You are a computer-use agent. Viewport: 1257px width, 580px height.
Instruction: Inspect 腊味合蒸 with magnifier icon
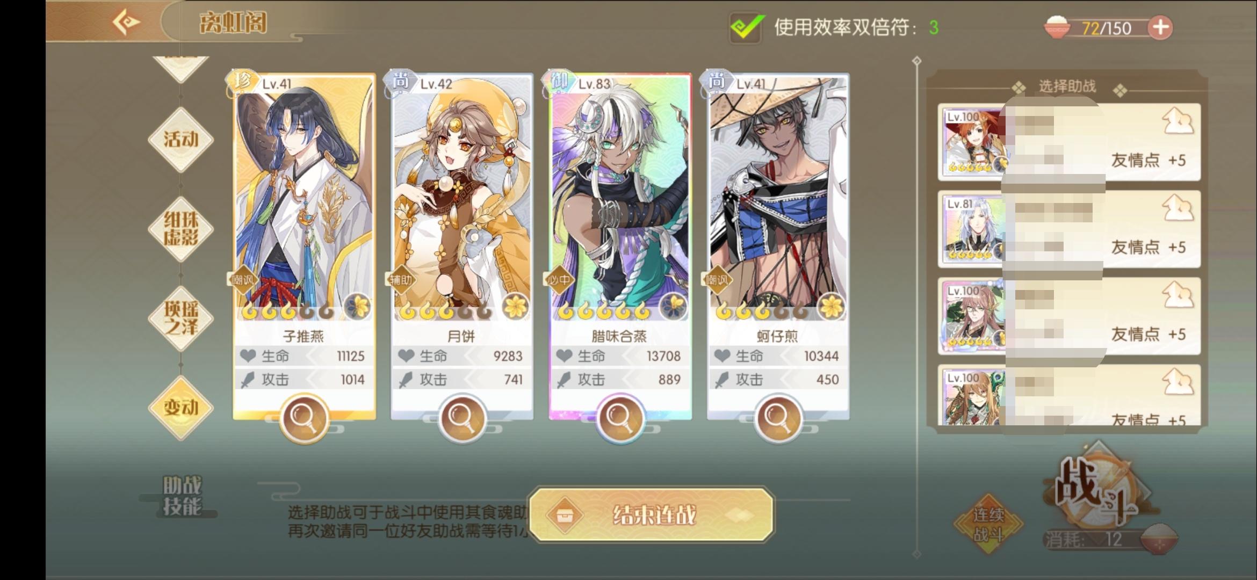[619, 418]
